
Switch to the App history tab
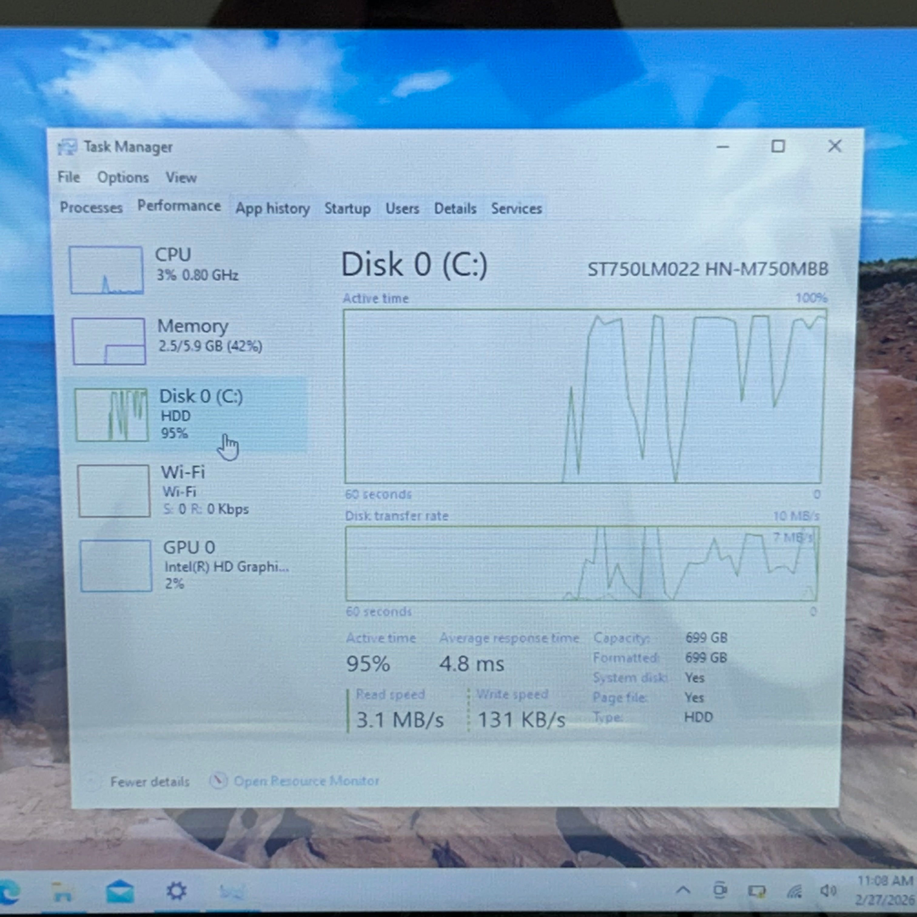[x=272, y=208]
